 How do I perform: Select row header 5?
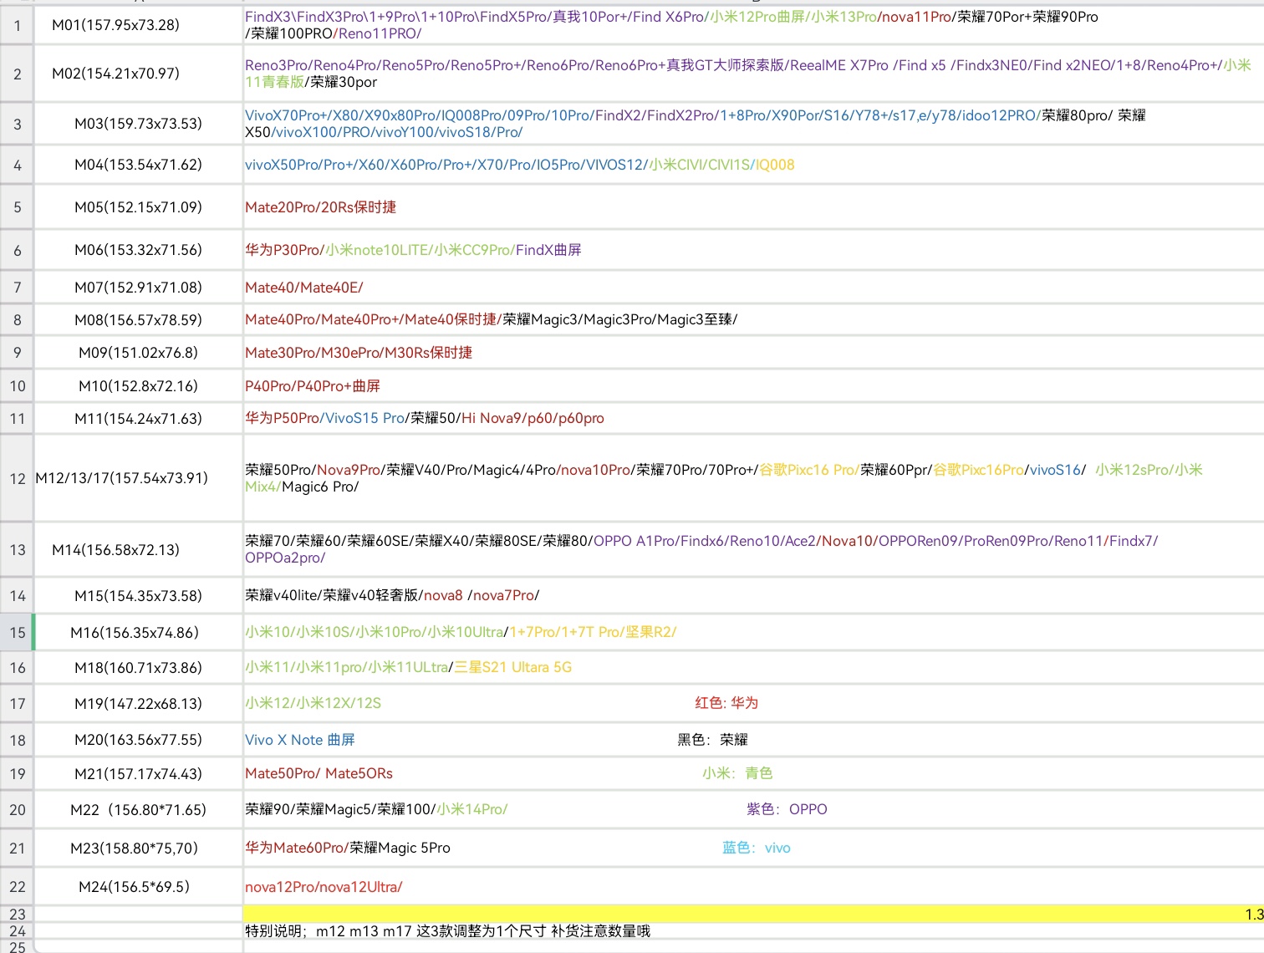pyautogui.click(x=17, y=207)
